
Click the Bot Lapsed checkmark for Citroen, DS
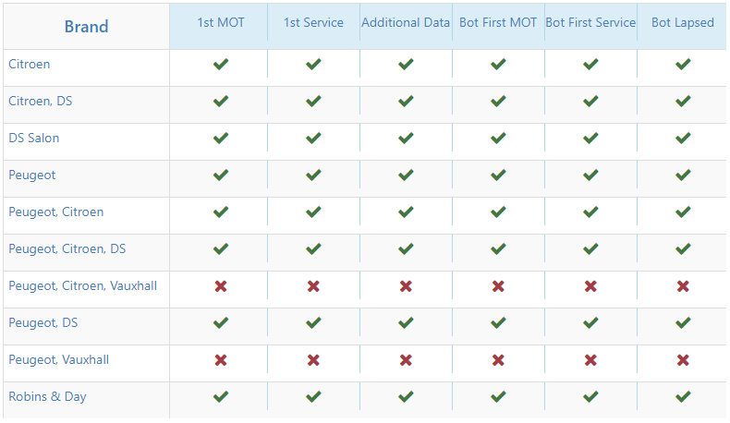coord(683,101)
